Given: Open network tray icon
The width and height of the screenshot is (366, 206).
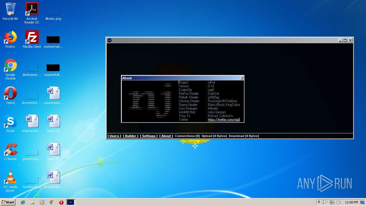Looking at the screenshot, I should coord(332,202).
